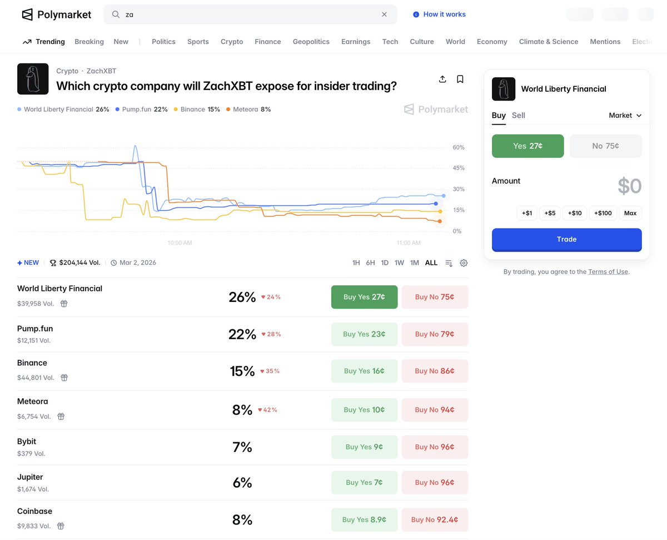
Task: Set chart range to 1W
Action: [x=399, y=263]
